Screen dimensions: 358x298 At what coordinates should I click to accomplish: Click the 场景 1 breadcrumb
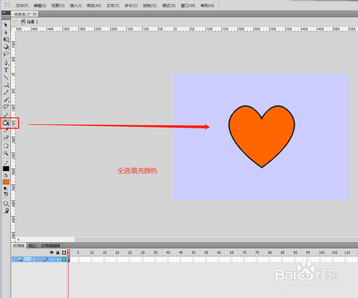(30, 22)
